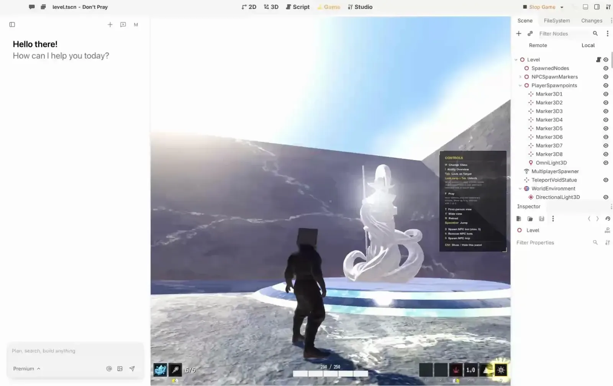Collapse the PlayerSpawnpoints node

(x=520, y=85)
